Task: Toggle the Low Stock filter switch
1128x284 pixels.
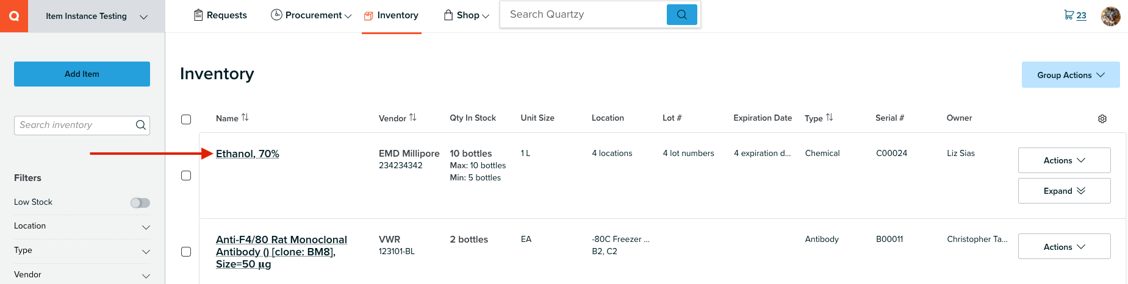Action: coord(140,203)
